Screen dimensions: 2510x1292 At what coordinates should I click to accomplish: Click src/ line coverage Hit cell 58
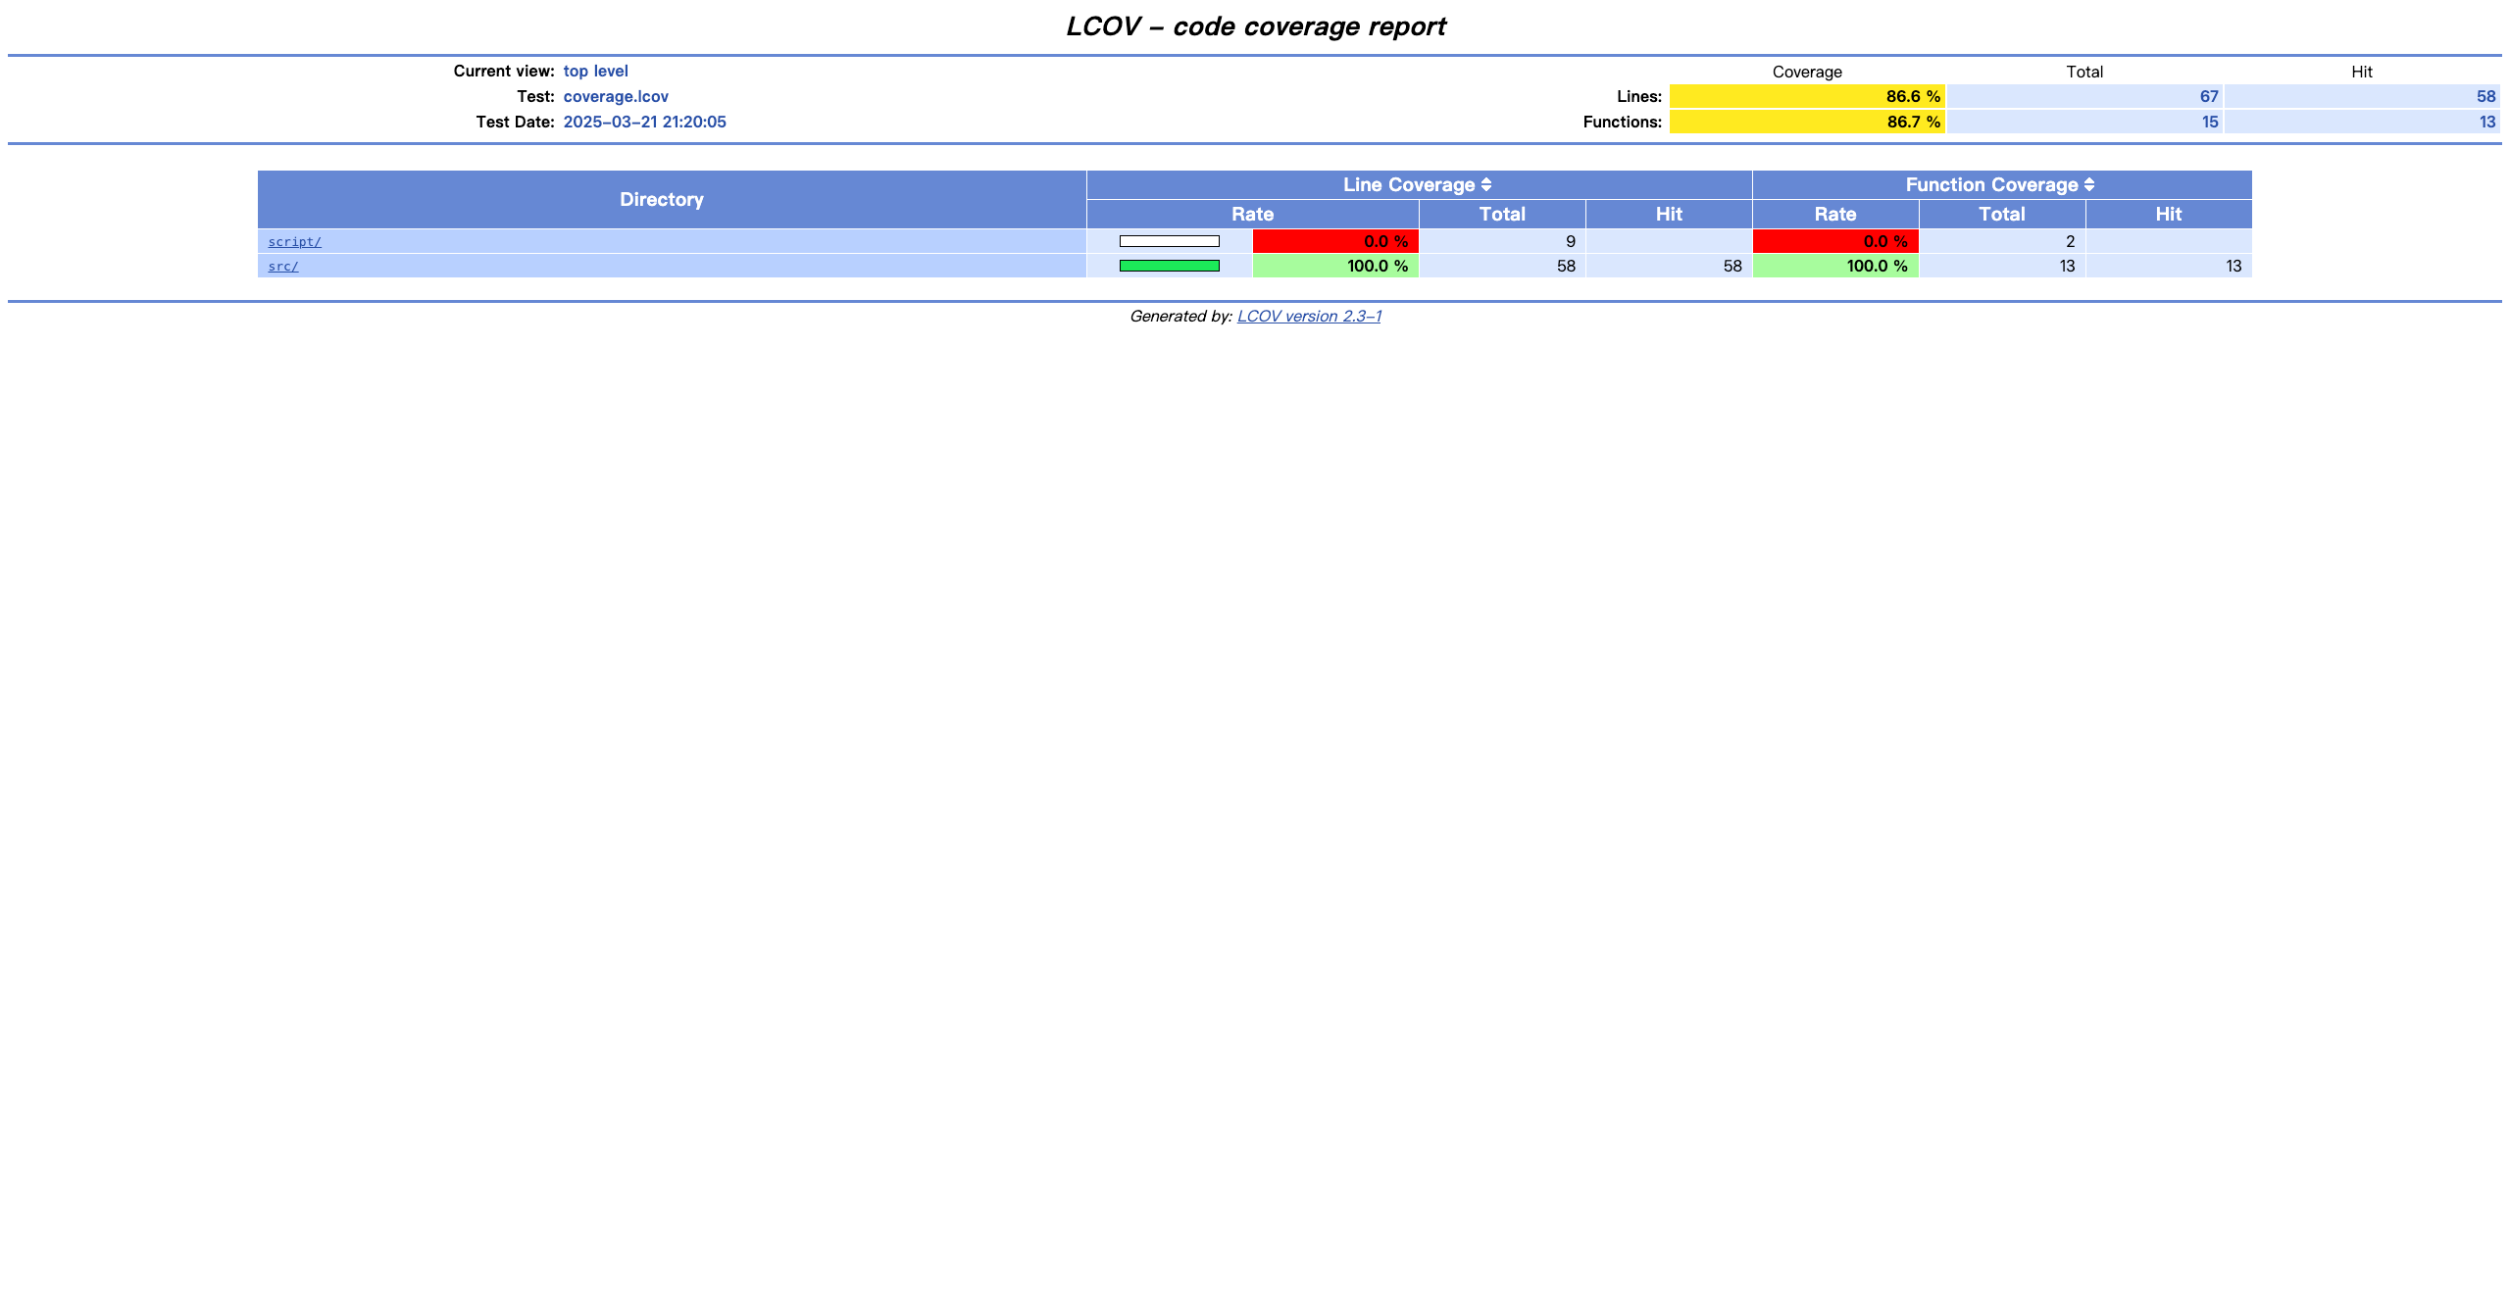point(1669,266)
